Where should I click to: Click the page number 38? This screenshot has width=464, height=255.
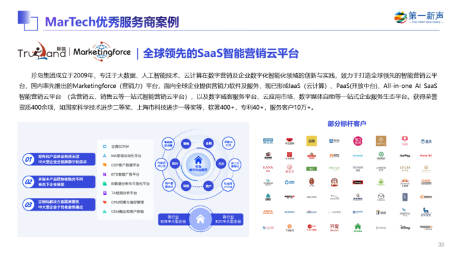coord(441,244)
